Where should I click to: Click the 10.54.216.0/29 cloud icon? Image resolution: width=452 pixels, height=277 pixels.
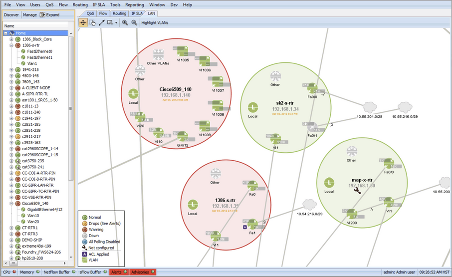(x=310, y=204)
